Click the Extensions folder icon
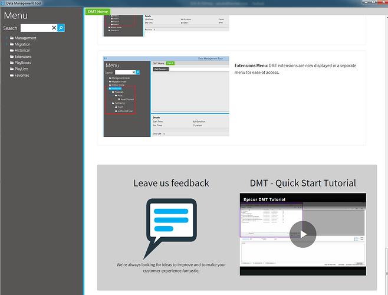This screenshot has width=388, height=295. click(x=12, y=57)
